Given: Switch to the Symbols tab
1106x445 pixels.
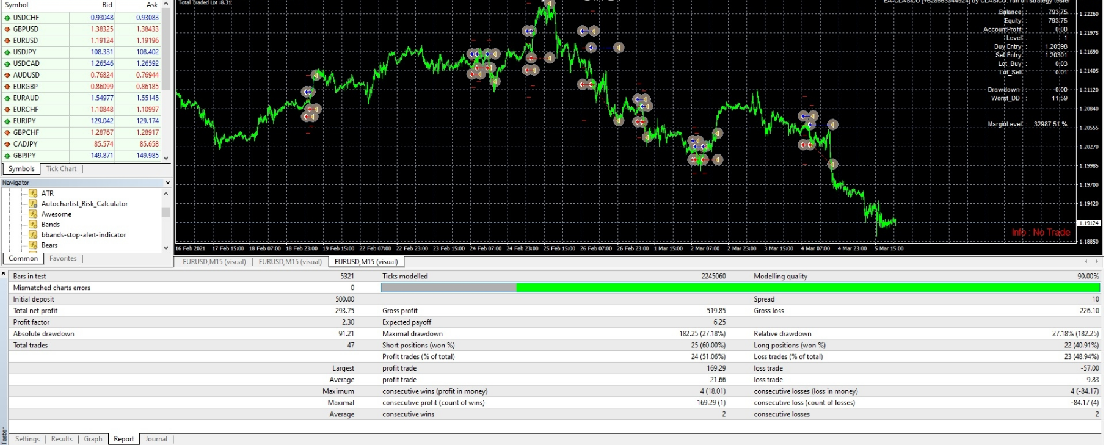Looking at the screenshot, I should (21, 169).
